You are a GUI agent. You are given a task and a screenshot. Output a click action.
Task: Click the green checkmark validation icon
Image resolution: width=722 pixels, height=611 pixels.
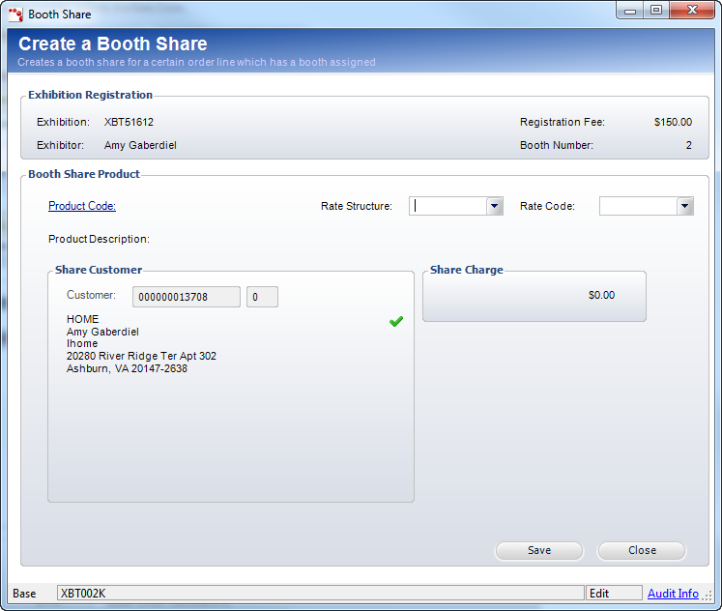pos(396,321)
